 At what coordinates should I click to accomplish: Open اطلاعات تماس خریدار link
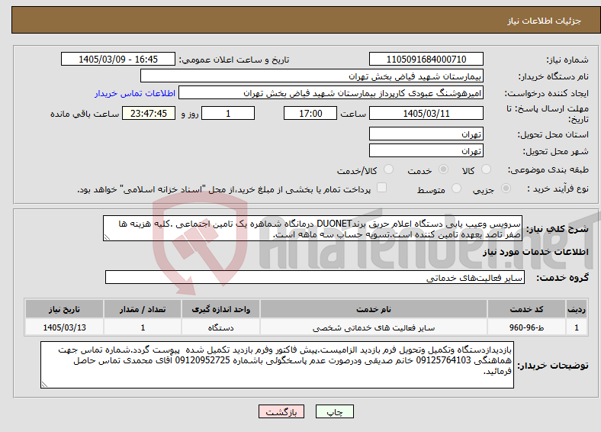coord(135,93)
